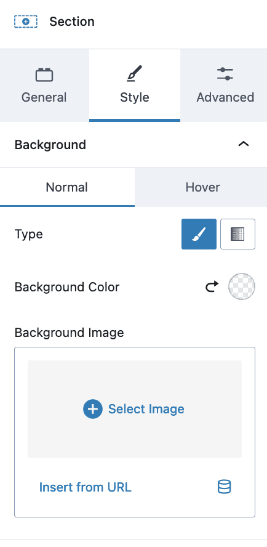
Task: Click the blue plus icon for Select Image
Action: click(x=93, y=409)
